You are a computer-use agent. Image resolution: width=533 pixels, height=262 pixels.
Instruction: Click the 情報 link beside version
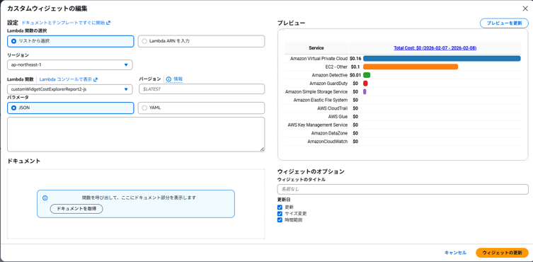click(178, 79)
